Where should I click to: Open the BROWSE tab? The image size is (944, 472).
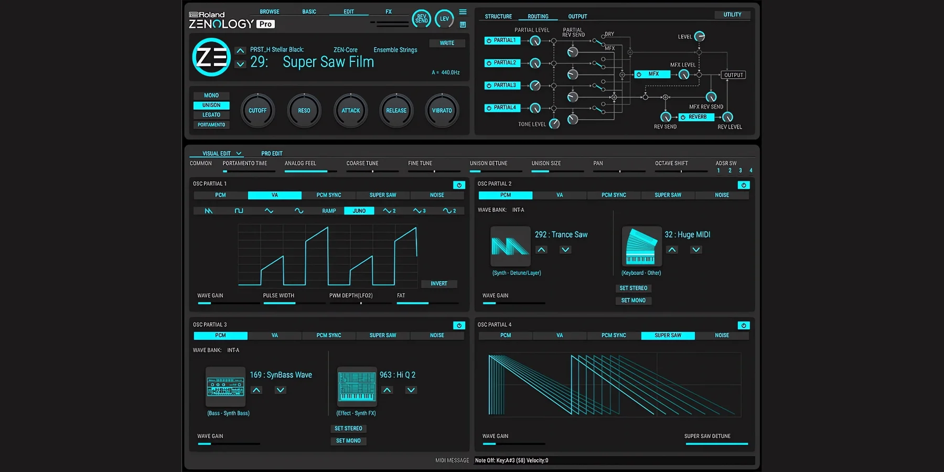(270, 12)
